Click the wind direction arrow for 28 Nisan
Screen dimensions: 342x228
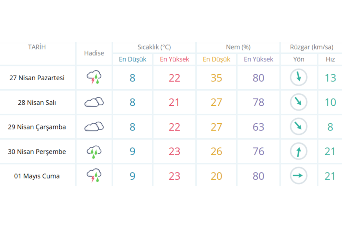click(298, 102)
